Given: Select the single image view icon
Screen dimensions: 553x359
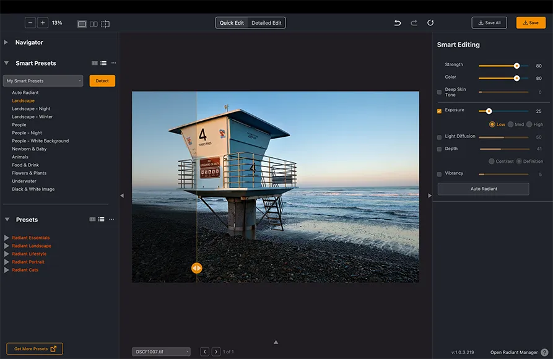Looking at the screenshot, I should point(82,24).
